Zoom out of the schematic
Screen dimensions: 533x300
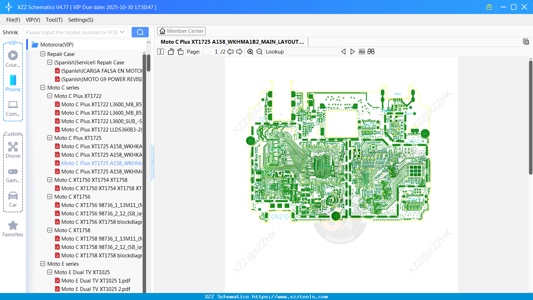(x=259, y=52)
